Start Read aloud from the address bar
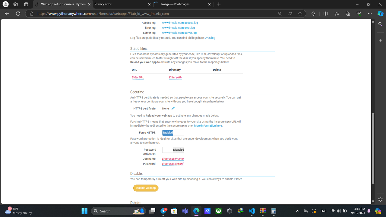The height and width of the screenshot is (217, 386). point(290,14)
